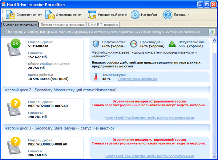Click the WD2000JB drive unknown status icon
The width and height of the screenshot is (218, 160).
click(x=14, y=107)
